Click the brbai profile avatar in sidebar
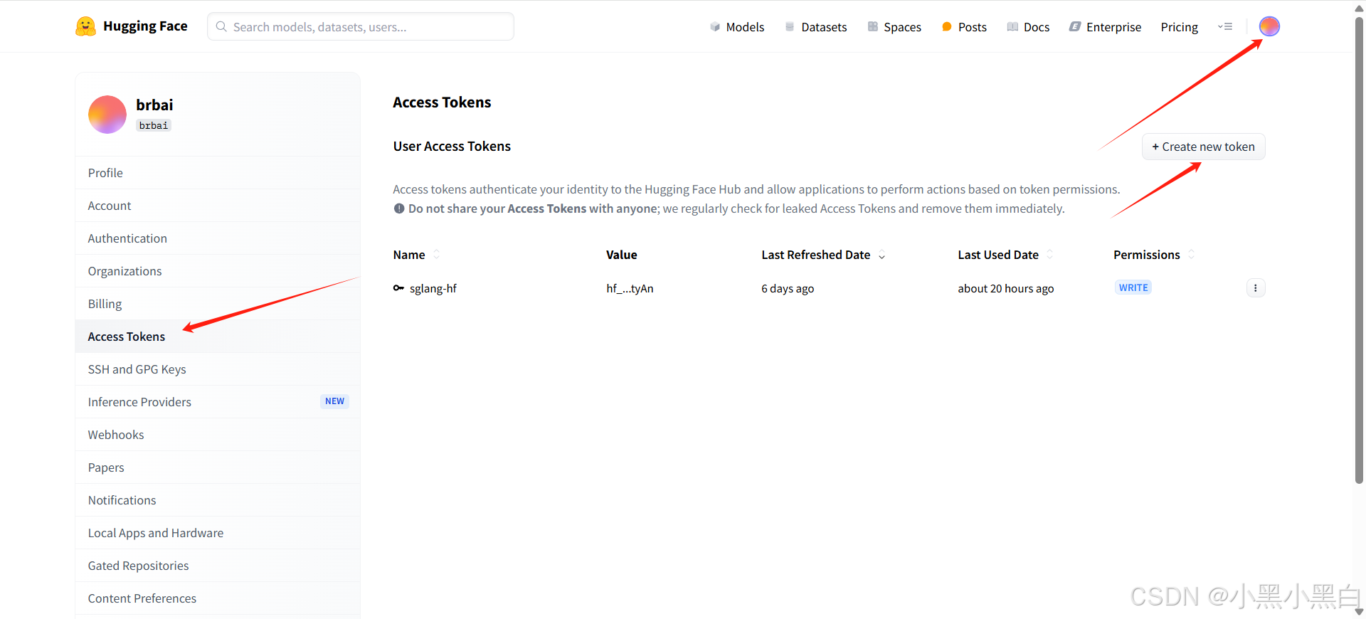 107,115
